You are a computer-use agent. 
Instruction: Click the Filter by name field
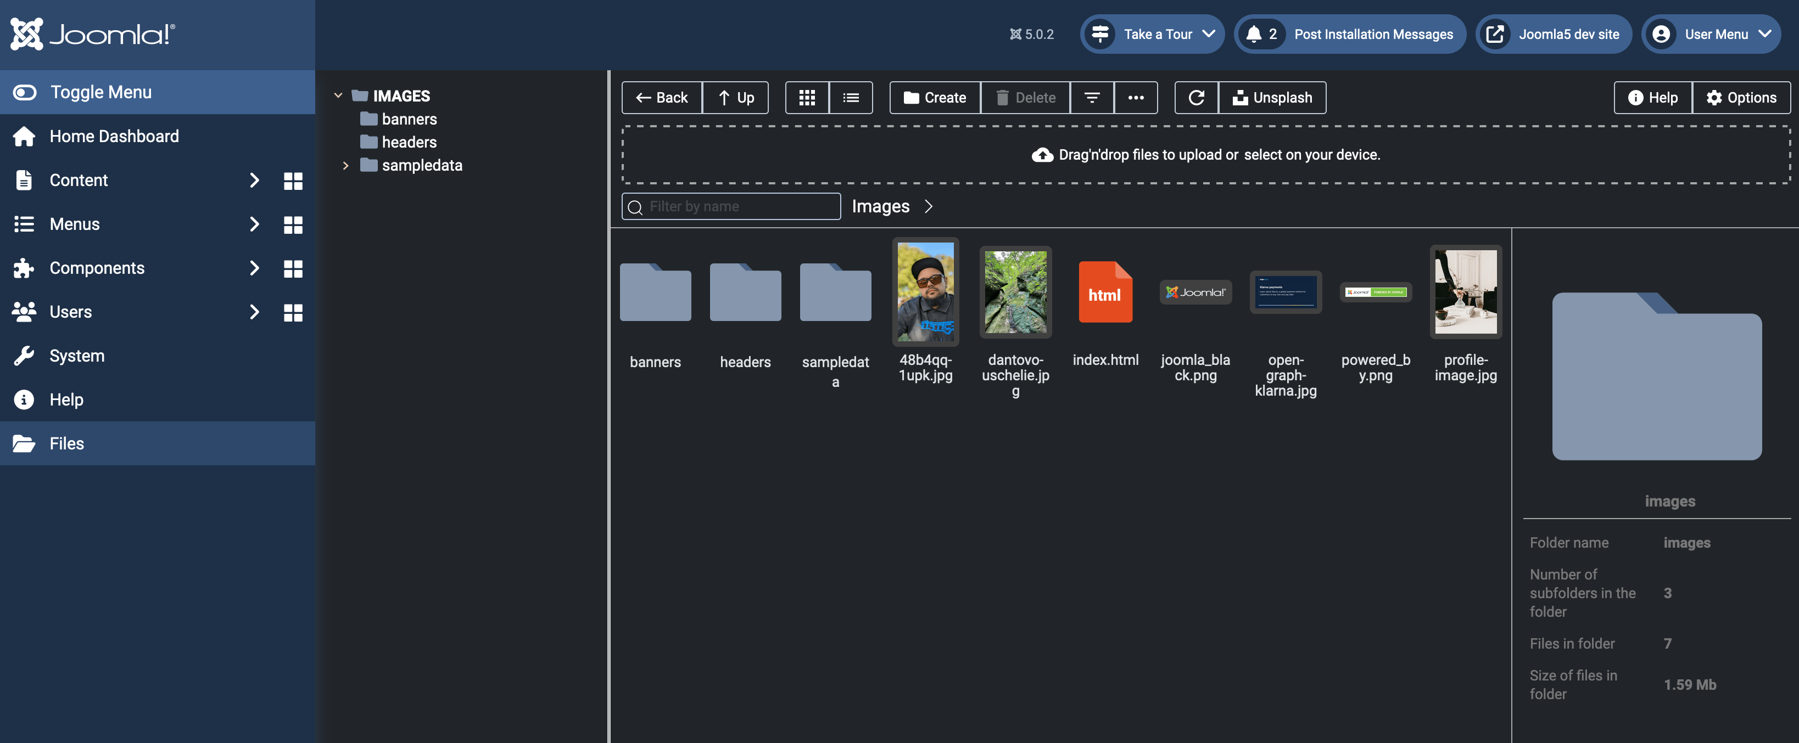(730, 206)
